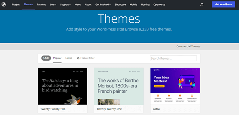Viewport: 239px width, 115px height.
Task: Click the Twenty Twenty-One theme name
Action: click(x=109, y=109)
